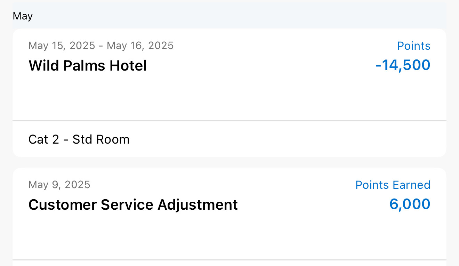This screenshot has width=459, height=266.
Task: Select the 6,000 points earned value
Action: click(410, 204)
